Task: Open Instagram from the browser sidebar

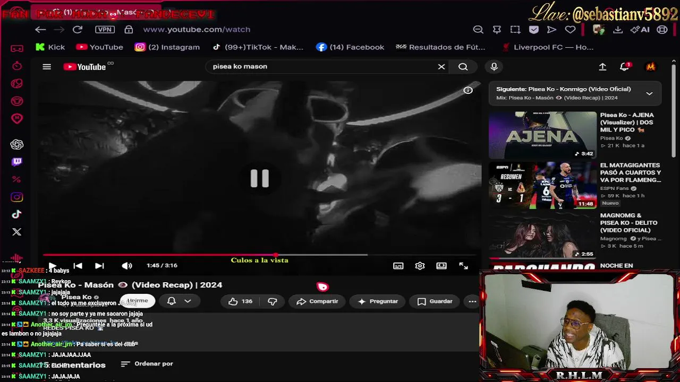Action: click(x=17, y=197)
